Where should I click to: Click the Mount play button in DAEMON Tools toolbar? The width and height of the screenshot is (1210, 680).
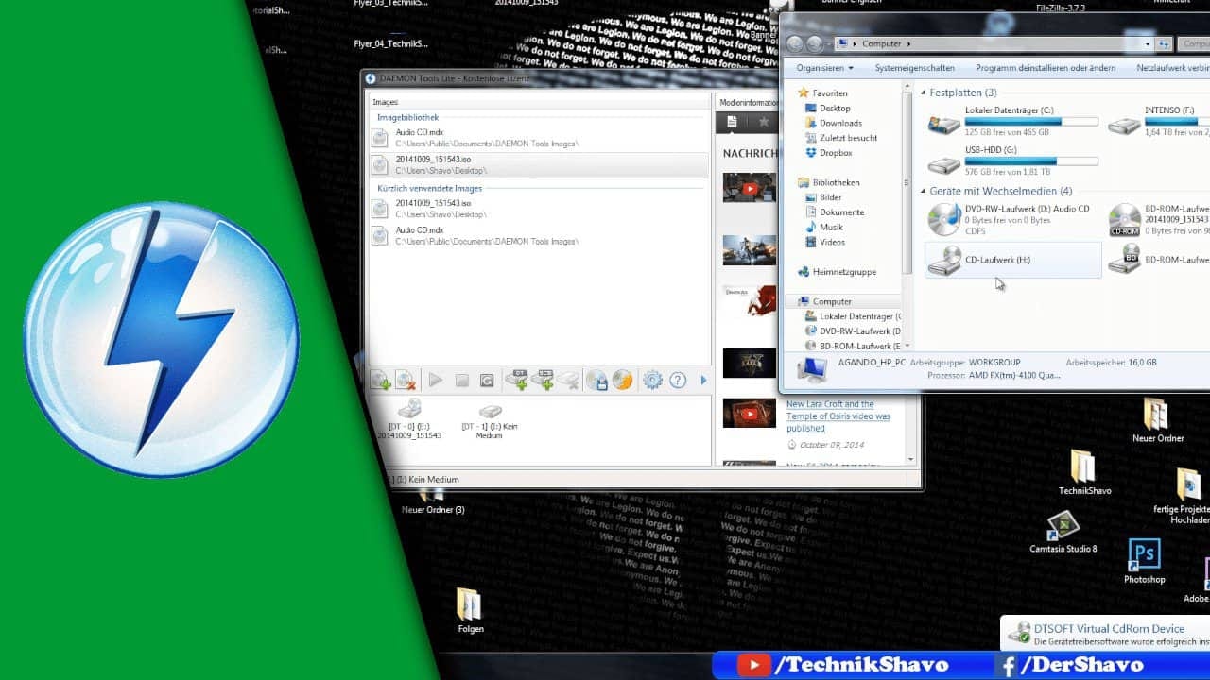pos(436,381)
